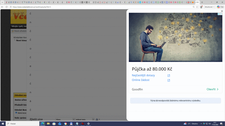Open a new tab with plus button

pos(202,2)
